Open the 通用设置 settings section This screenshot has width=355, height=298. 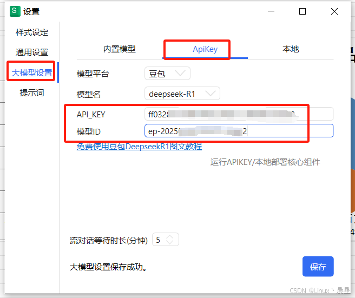pos(32,52)
